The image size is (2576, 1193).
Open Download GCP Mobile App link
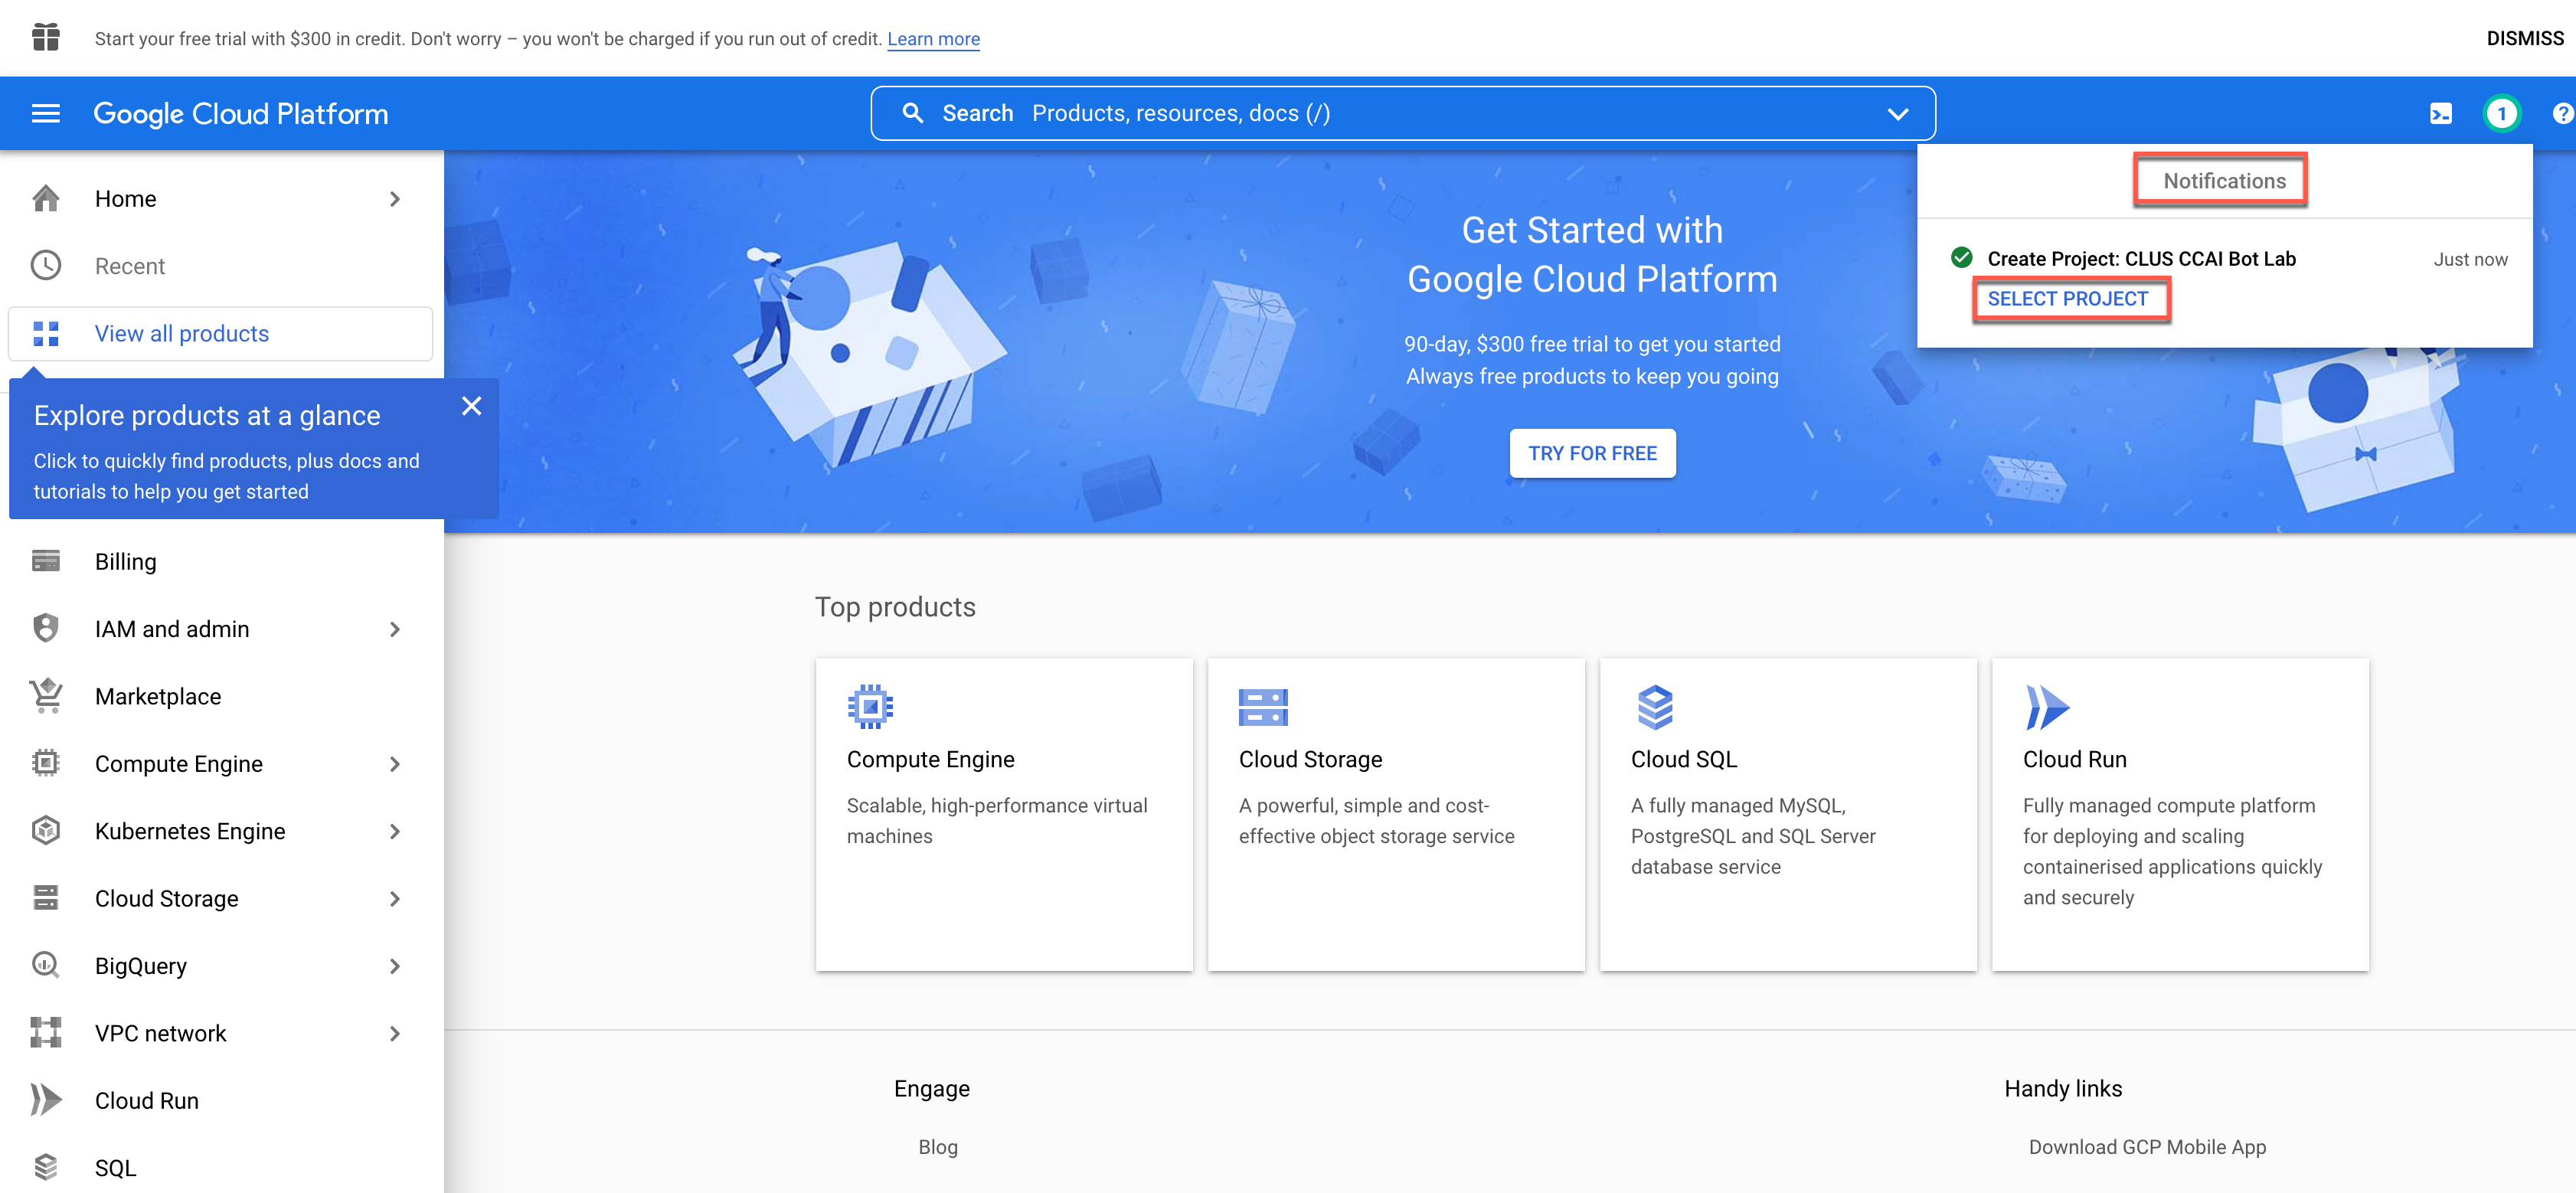(x=2147, y=1147)
